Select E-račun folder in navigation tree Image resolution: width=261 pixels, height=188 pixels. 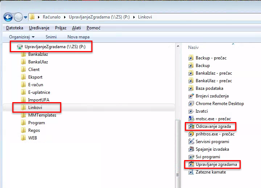click(x=36, y=85)
